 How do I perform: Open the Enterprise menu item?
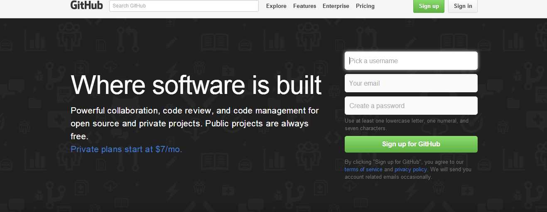click(x=336, y=6)
